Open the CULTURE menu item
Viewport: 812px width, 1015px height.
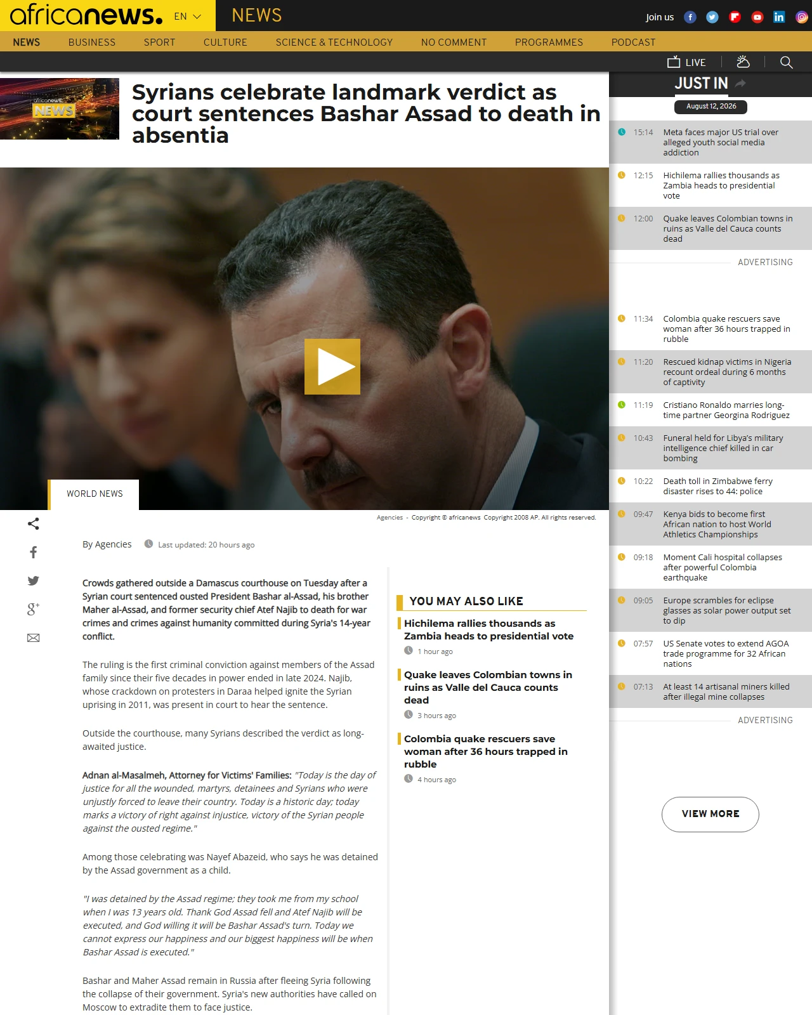coord(225,42)
